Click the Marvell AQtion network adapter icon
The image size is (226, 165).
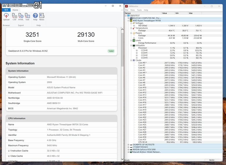click(x=131, y=152)
